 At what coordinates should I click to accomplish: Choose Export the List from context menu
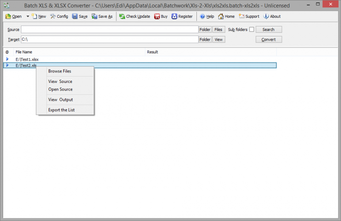click(65, 110)
